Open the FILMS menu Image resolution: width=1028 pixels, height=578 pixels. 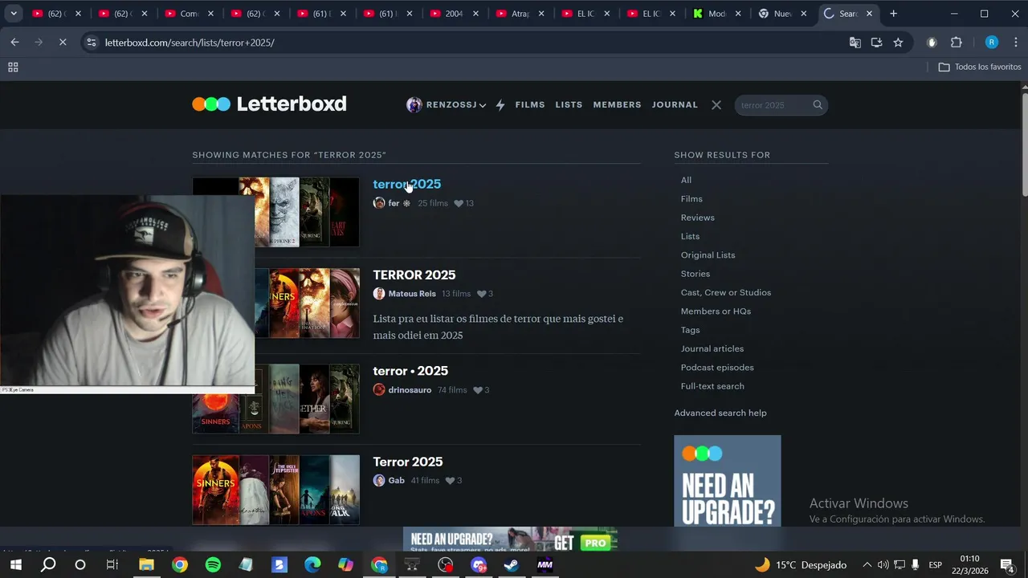pyautogui.click(x=530, y=105)
